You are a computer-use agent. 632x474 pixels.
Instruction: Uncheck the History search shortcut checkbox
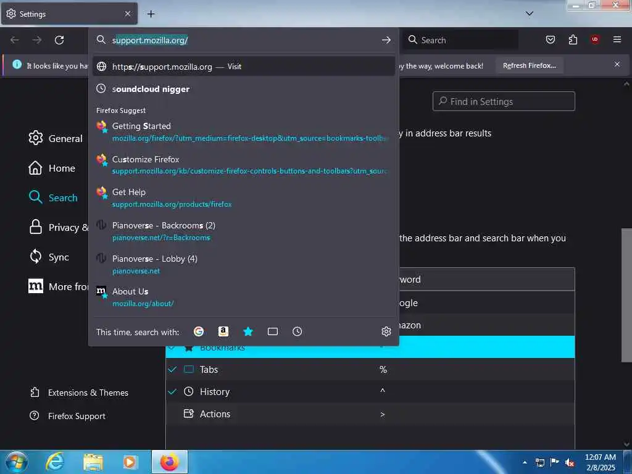[173, 391]
